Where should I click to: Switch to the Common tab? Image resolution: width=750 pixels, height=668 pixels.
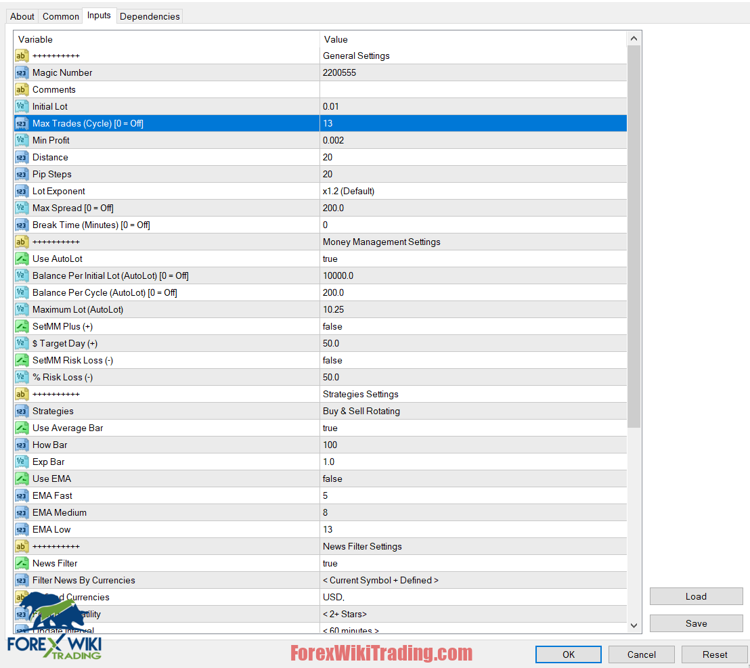pos(60,16)
